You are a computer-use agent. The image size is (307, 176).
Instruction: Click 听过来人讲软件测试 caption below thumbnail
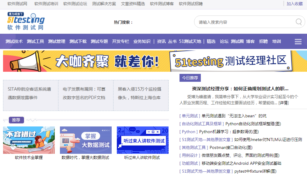pyautogui.click(x=142, y=158)
